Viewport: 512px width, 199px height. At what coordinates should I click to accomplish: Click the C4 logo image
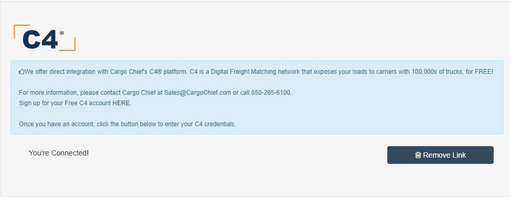45,38
